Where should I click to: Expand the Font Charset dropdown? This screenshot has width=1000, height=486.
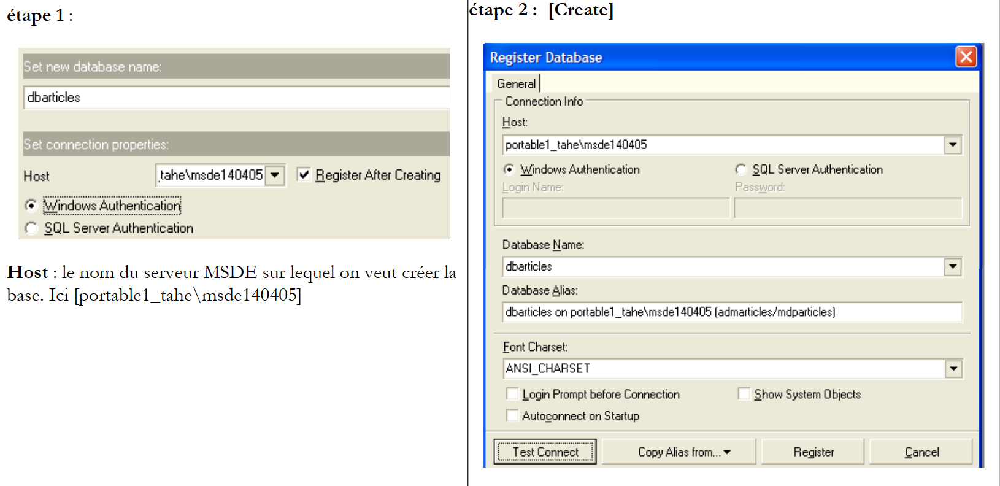953,369
